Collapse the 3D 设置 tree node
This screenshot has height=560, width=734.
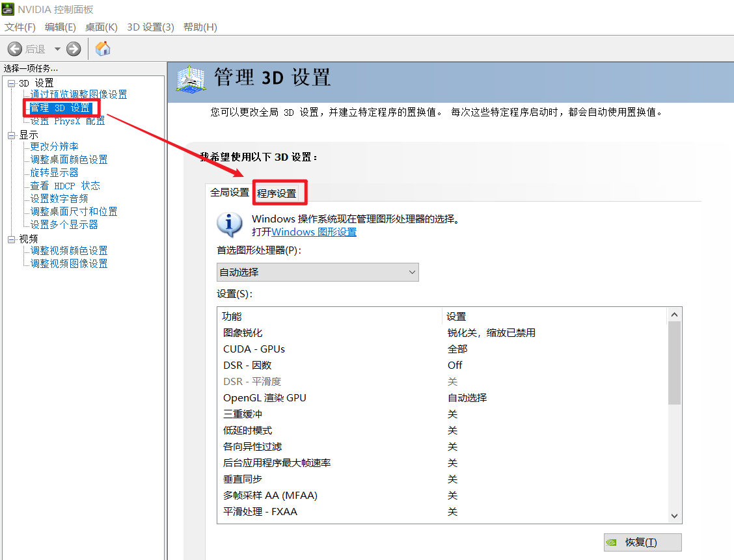pyautogui.click(x=11, y=83)
